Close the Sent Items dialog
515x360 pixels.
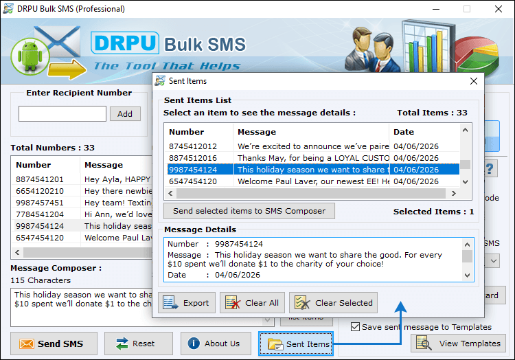(473, 81)
